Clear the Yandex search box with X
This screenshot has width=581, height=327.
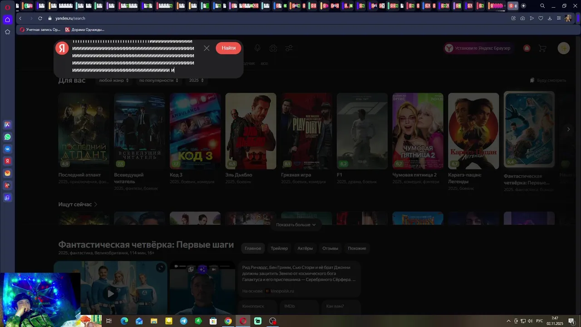(207, 48)
